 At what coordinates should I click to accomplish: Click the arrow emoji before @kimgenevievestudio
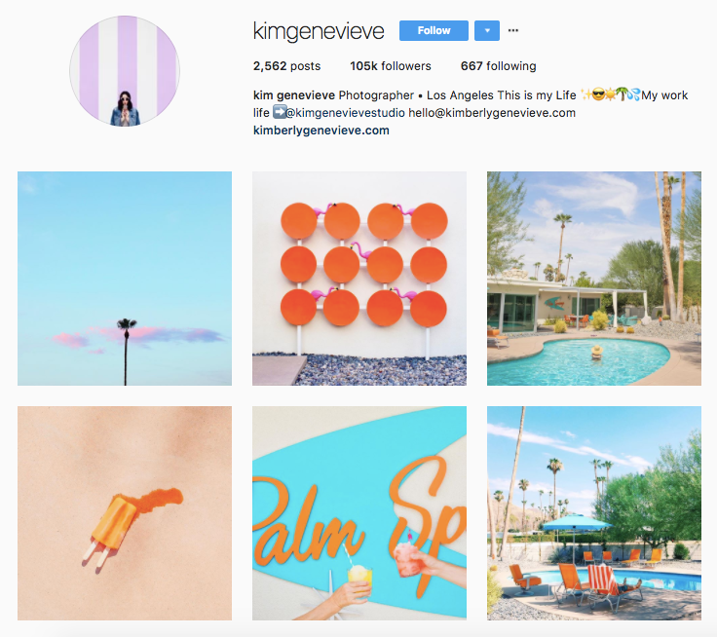[x=279, y=112]
